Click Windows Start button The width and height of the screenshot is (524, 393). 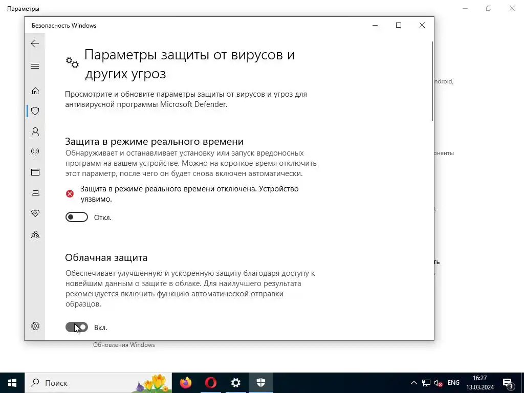coord(12,383)
